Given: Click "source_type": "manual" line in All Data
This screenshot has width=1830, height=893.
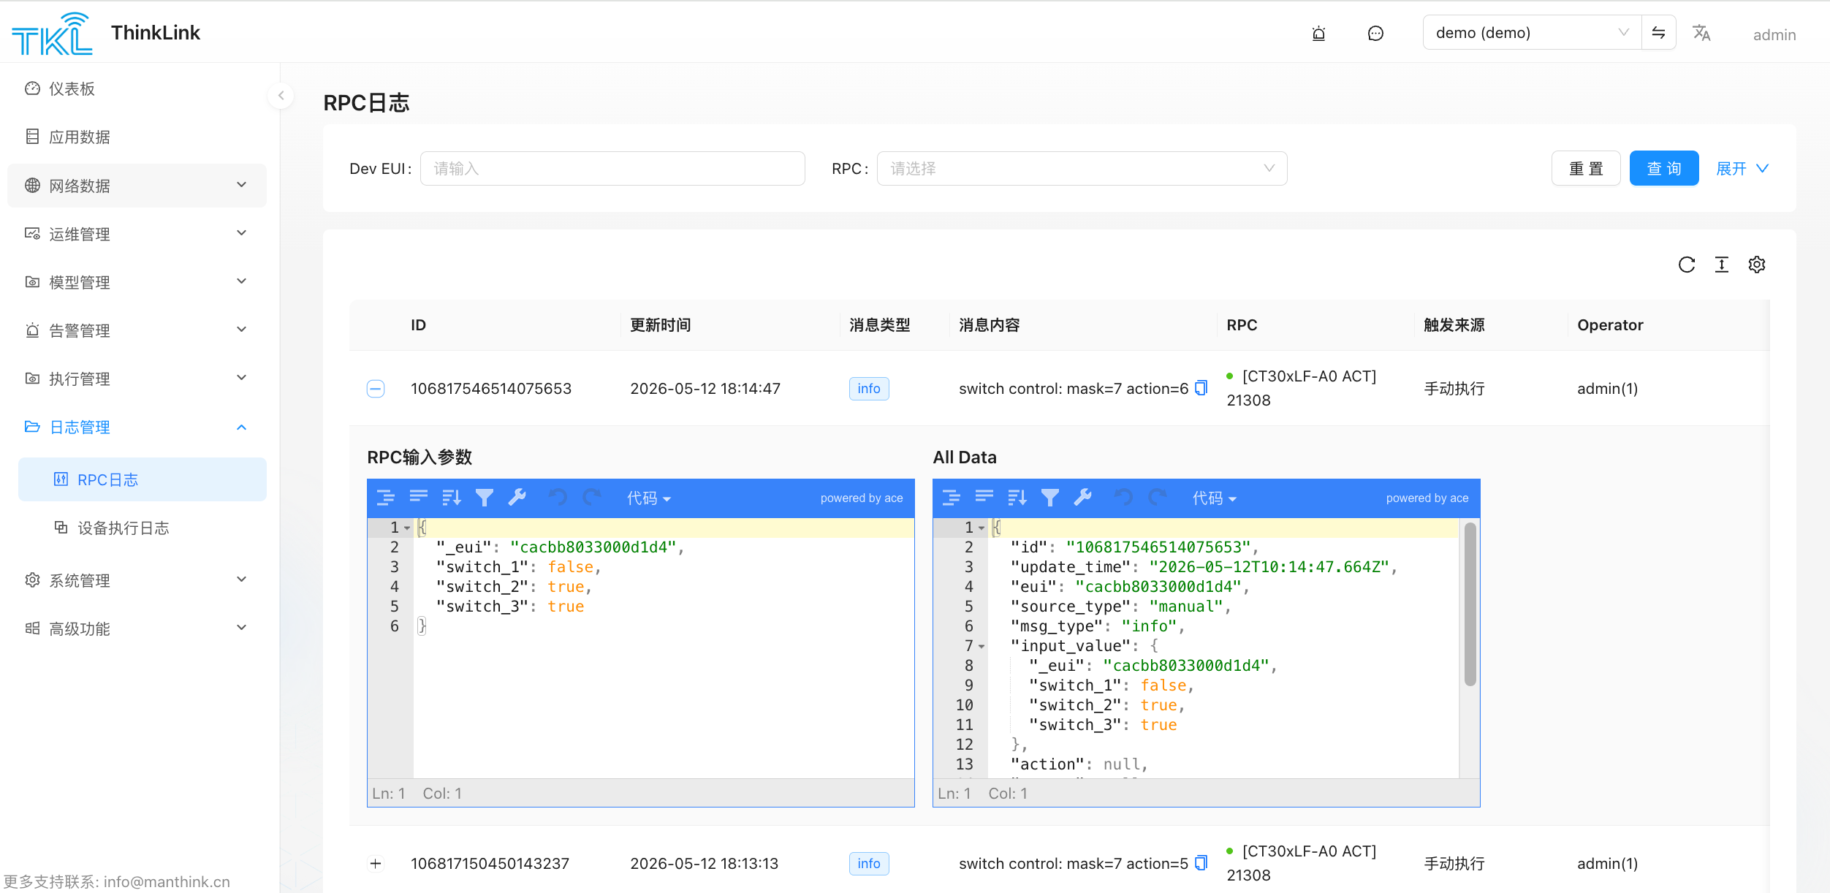Looking at the screenshot, I should click(x=1121, y=607).
